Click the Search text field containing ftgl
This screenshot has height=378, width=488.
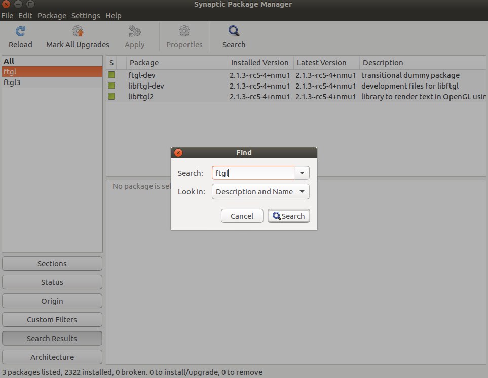click(253, 173)
